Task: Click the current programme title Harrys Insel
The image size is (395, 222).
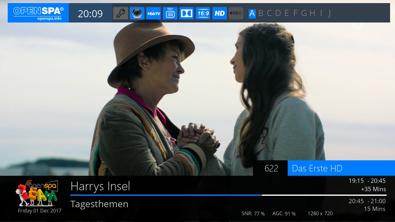Action: pyautogui.click(x=100, y=186)
